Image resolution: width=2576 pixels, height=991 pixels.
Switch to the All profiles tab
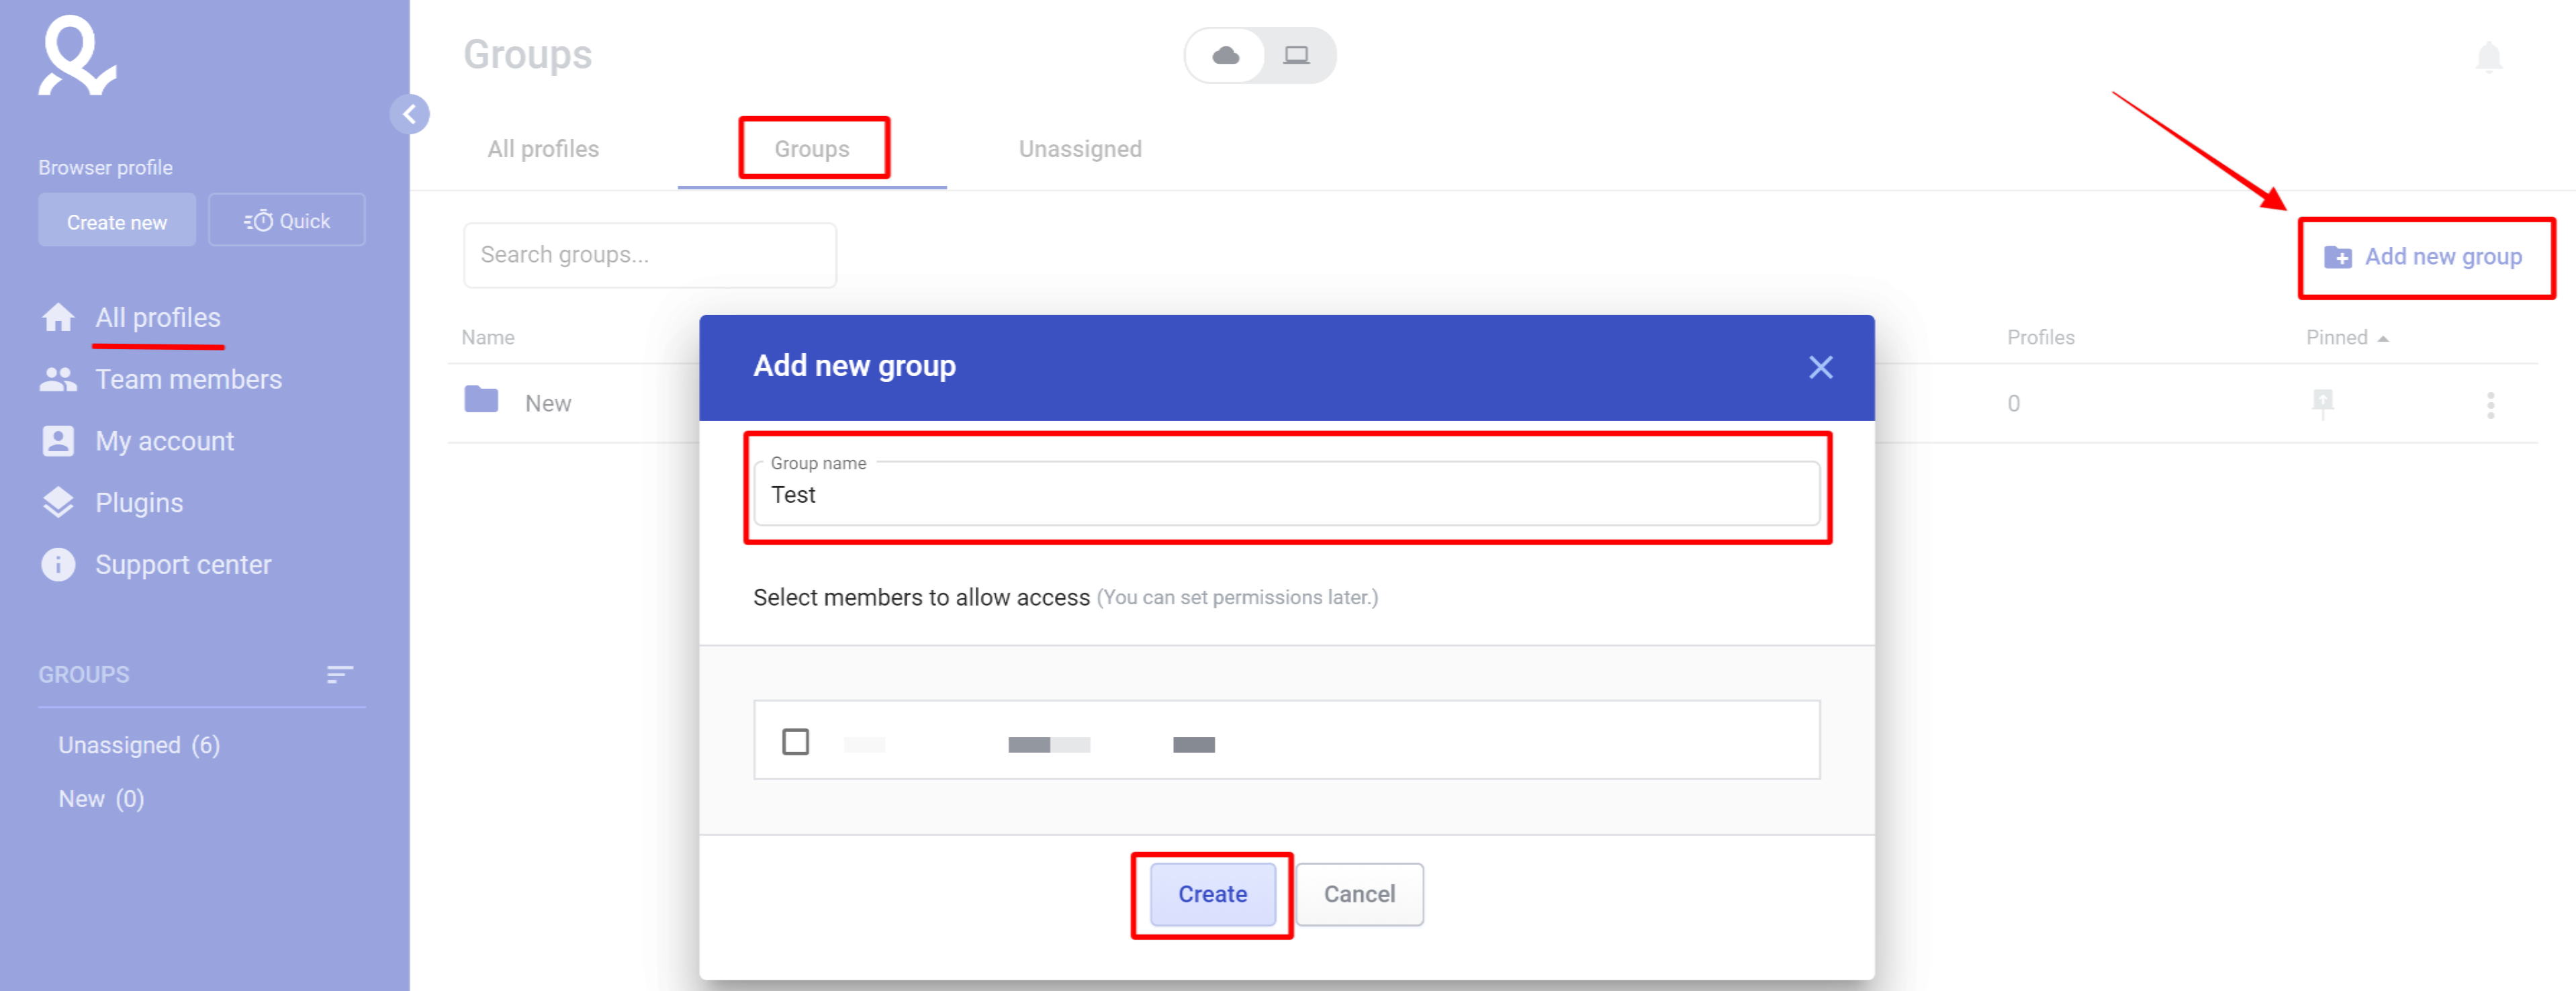coord(543,149)
